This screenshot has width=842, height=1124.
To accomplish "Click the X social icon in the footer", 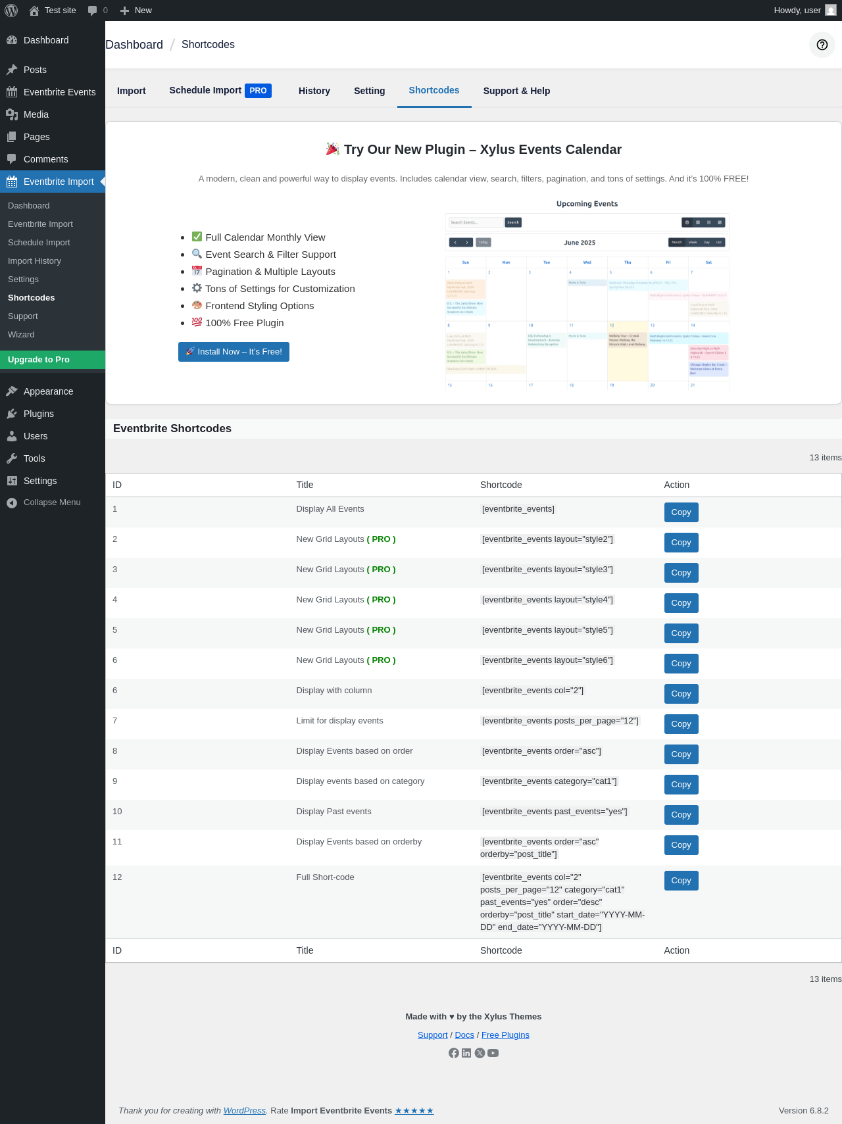I will tap(480, 1053).
